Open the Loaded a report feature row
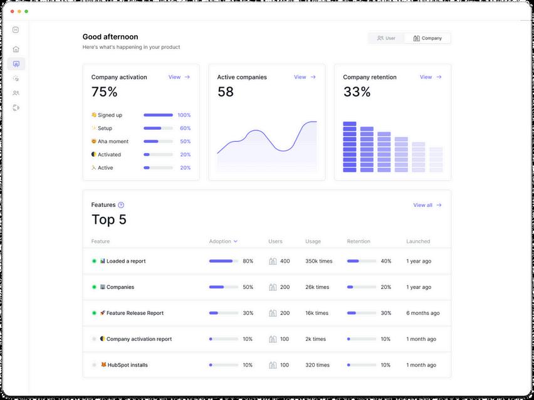The height and width of the screenshot is (400, 534). (x=266, y=261)
